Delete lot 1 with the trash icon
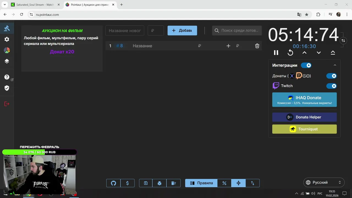This screenshot has width=352, height=198. click(x=257, y=46)
